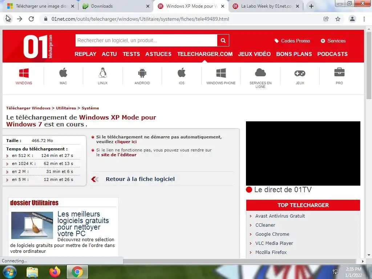
Task: Click the 01 telecharger.com logo
Action: click(x=38, y=46)
